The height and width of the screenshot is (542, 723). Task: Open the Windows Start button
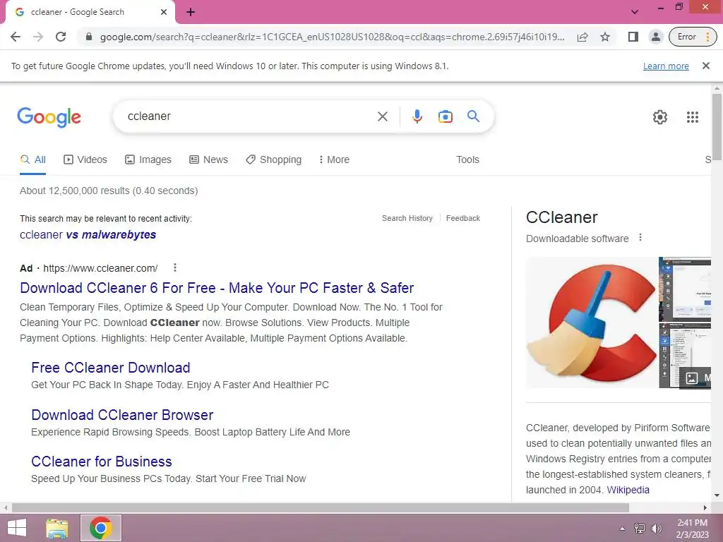click(17, 528)
